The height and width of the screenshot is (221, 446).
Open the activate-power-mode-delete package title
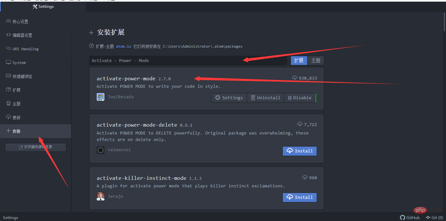(137, 125)
